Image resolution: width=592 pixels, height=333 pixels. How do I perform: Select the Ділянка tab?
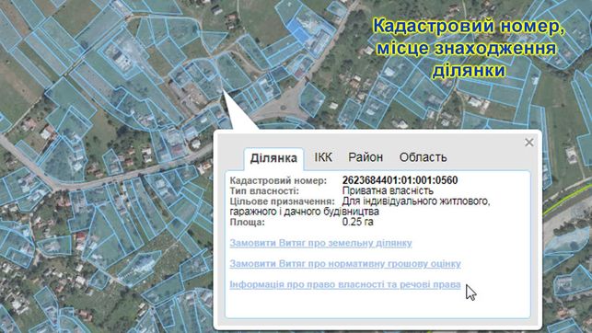tap(273, 158)
